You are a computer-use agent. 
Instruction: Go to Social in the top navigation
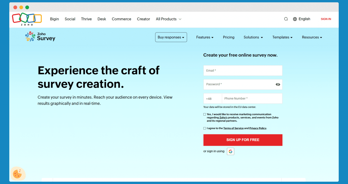(x=70, y=19)
